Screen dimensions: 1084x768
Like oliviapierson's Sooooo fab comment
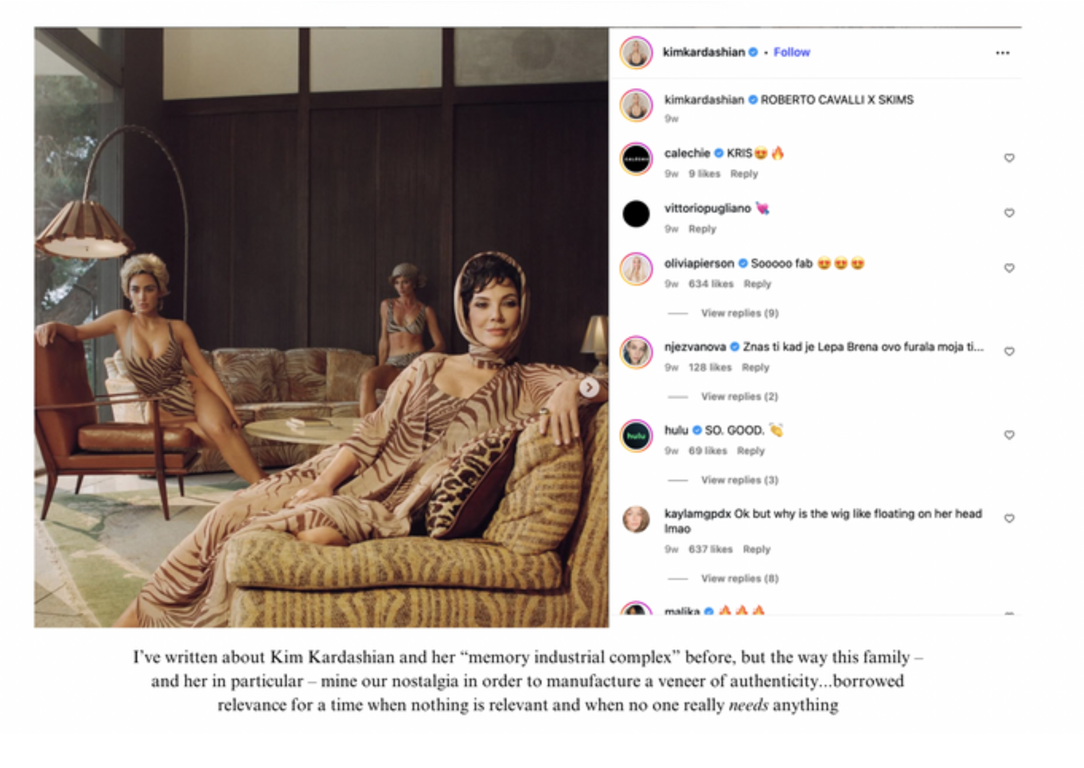pos(1009,268)
